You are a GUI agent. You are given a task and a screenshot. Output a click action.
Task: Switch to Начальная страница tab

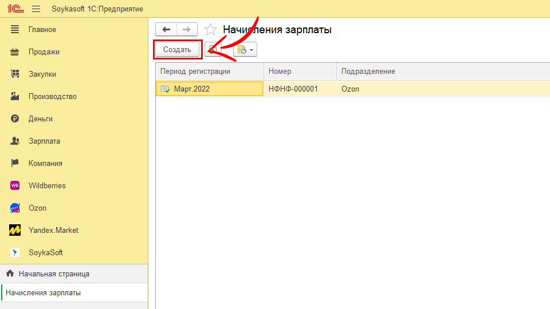point(54,274)
